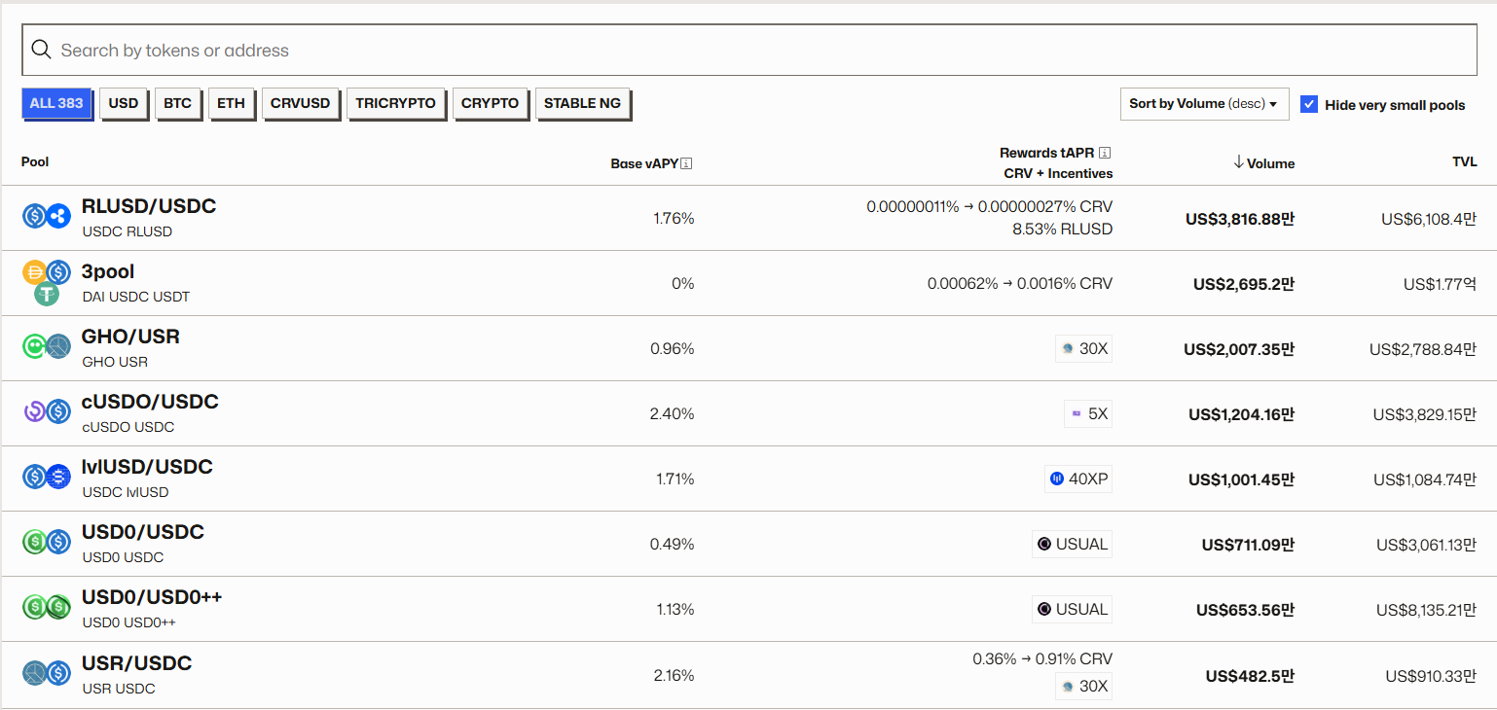Screen dimensions: 1497x710
Task: Click the 5X points badge for cUSDO/USDC
Action: click(x=1088, y=413)
